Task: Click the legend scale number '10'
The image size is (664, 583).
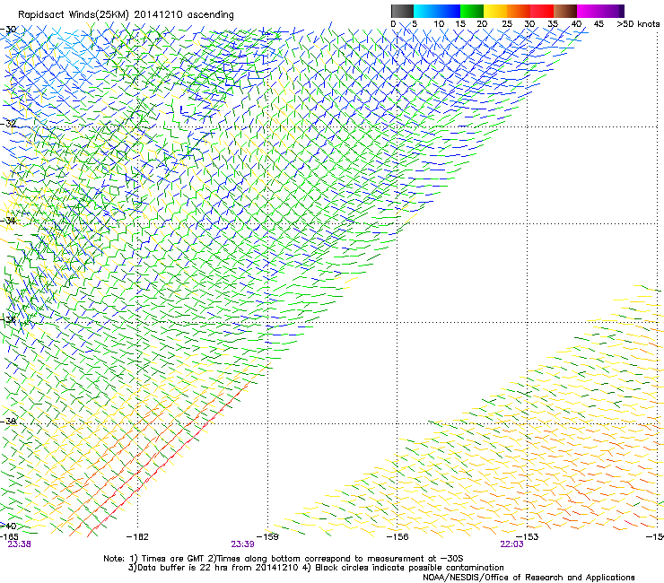Action: point(439,24)
